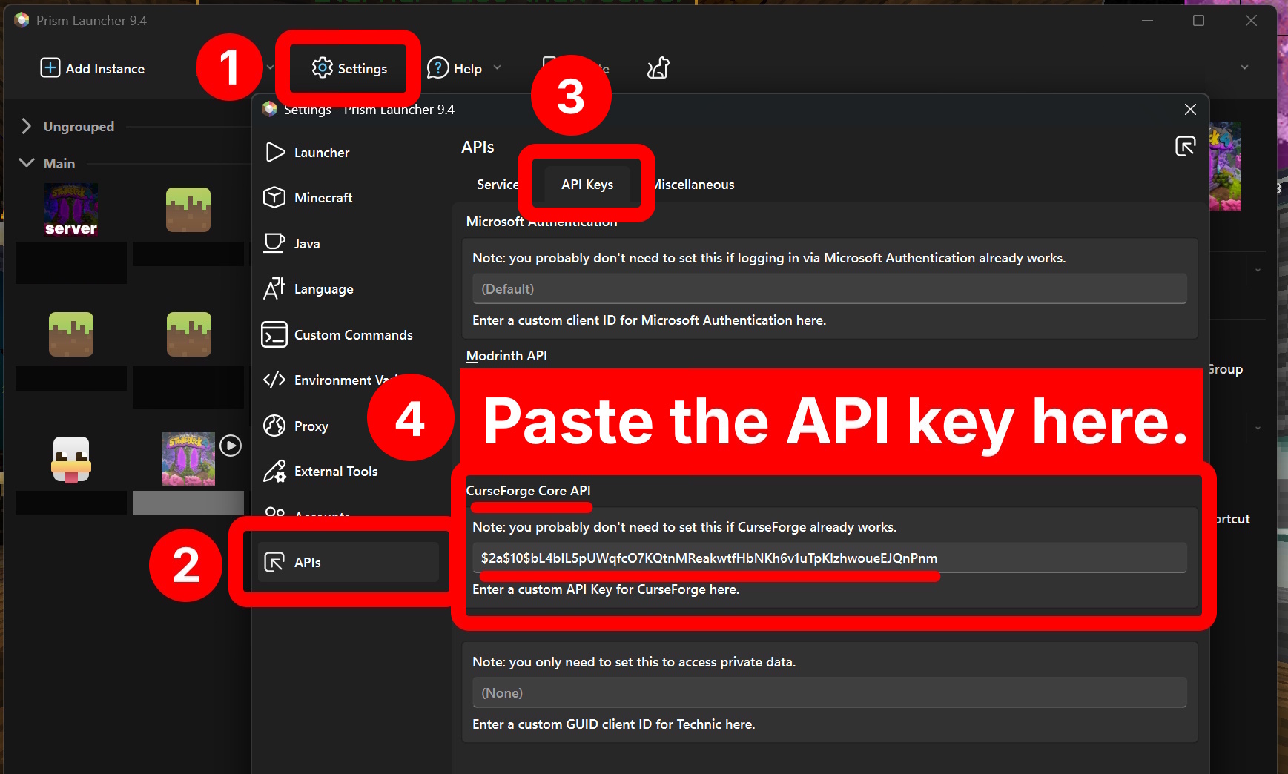This screenshot has height=774, width=1288.
Task: Open the Custom Commands settings page
Action: point(352,335)
